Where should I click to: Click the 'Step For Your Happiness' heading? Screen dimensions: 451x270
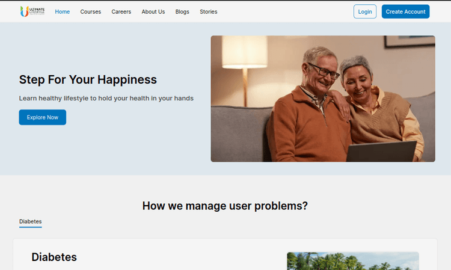88,79
